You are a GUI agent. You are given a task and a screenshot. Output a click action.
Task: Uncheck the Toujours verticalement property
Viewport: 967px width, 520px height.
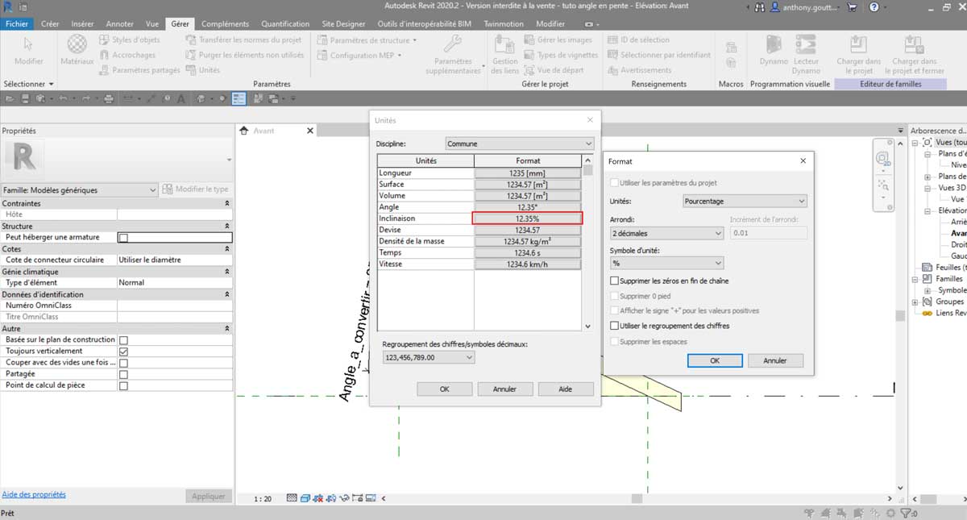point(123,352)
